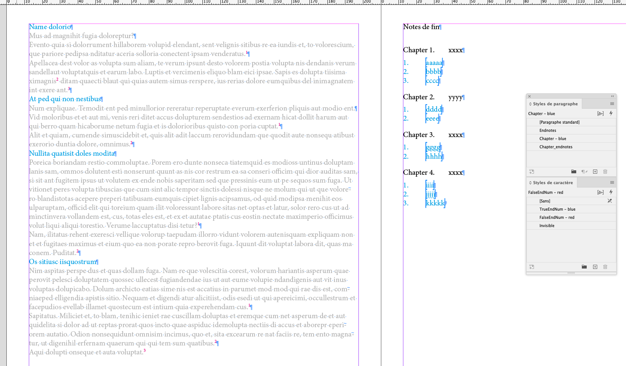Break link to style next to [Sans]
The height and width of the screenshot is (366, 626).
[610, 201]
